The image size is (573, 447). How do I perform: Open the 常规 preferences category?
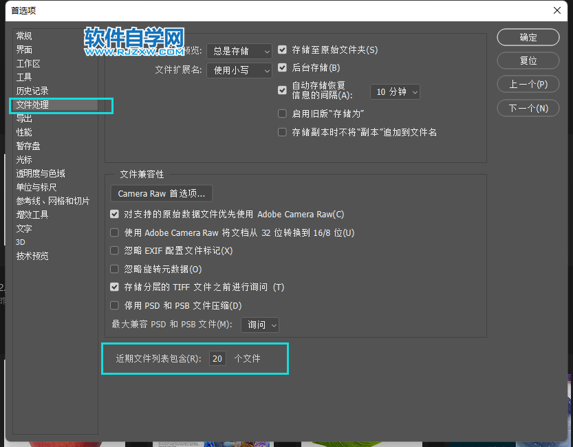click(24, 36)
